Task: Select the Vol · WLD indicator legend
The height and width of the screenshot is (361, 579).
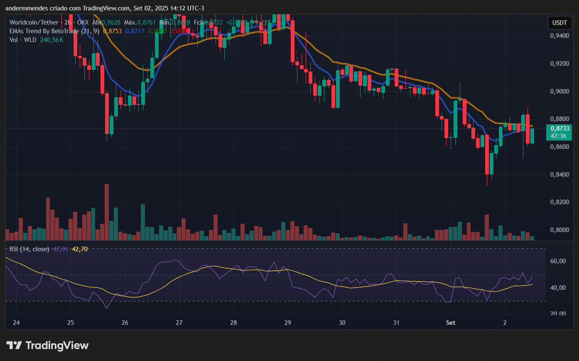Action: click(x=23, y=40)
